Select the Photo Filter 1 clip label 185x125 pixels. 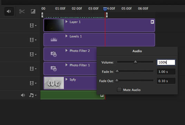coord(80,65)
